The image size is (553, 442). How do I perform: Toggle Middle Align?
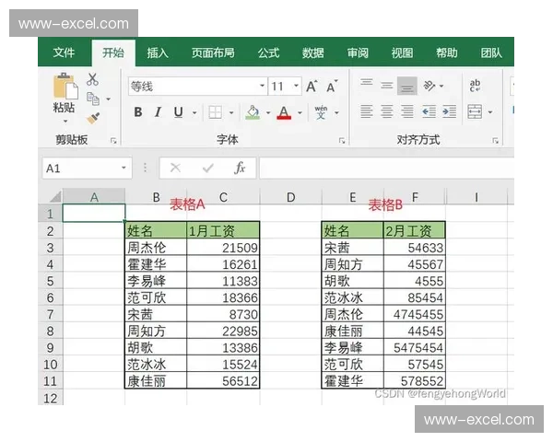click(386, 86)
